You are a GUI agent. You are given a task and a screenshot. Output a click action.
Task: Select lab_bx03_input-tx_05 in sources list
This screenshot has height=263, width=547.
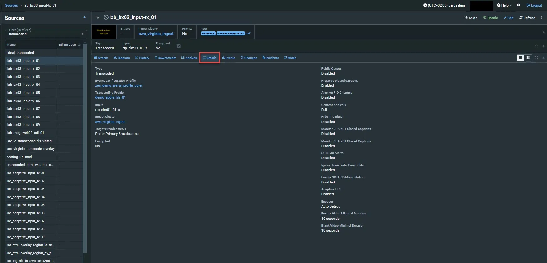[44, 93]
